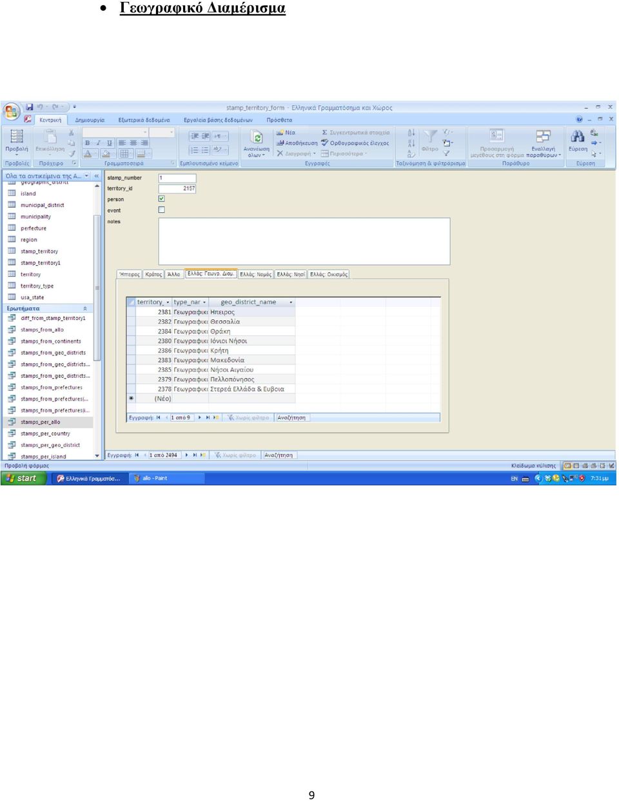Toggle Bold formatting in ribbon
This screenshot has width=619, height=801.
(88, 143)
